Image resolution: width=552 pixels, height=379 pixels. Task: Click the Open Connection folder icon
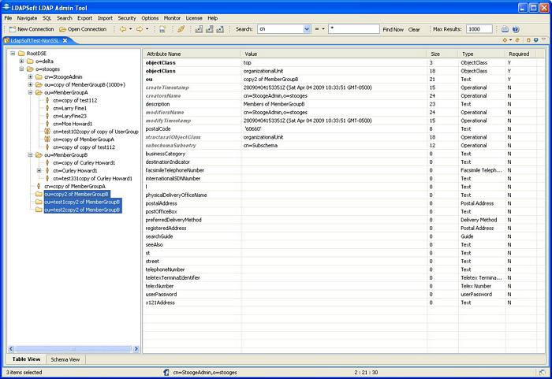click(62, 29)
